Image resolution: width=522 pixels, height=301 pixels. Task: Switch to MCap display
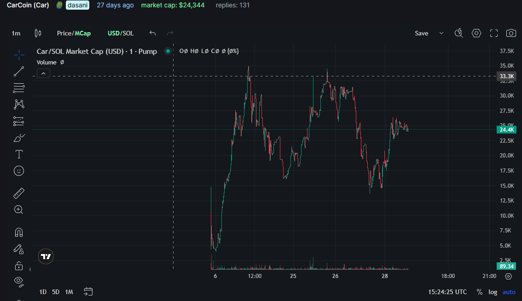pyautogui.click(x=82, y=33)
